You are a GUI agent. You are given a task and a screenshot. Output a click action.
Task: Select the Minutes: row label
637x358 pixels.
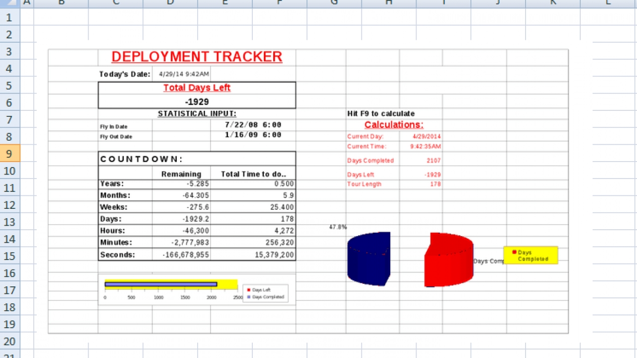click(116, 243)
